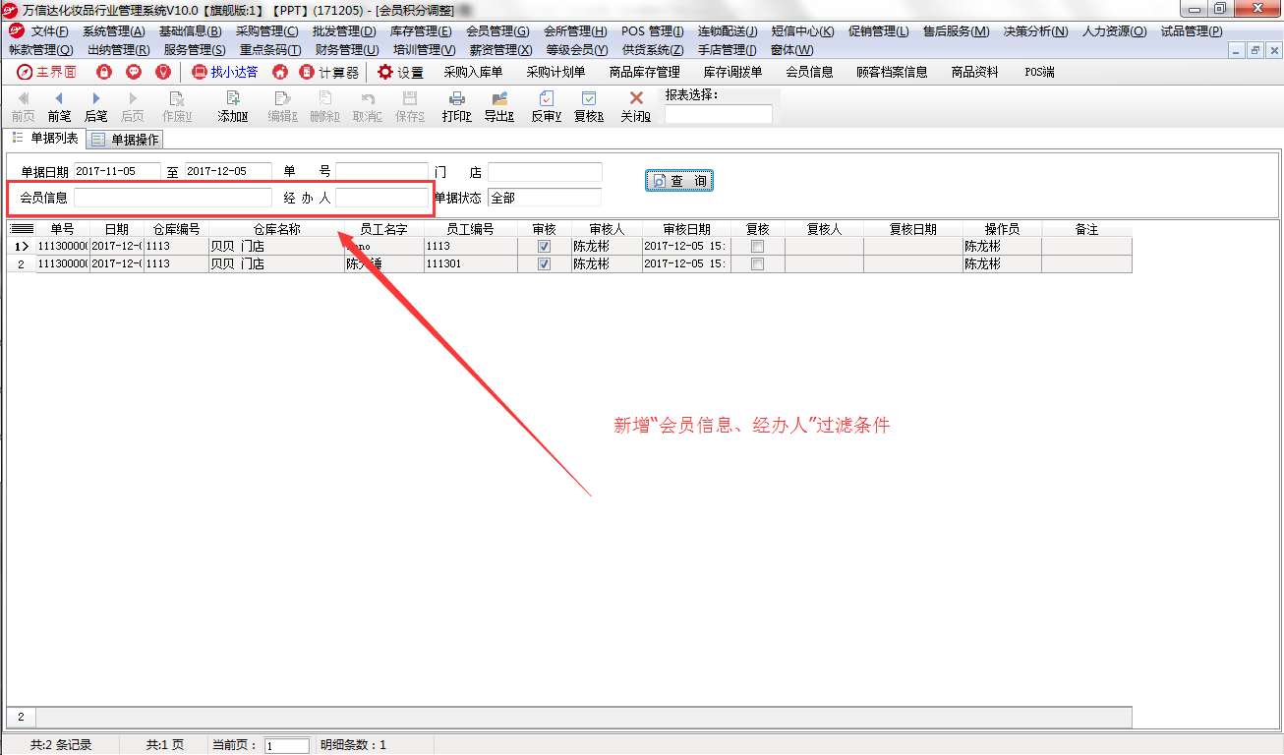The height and width of the screenshot is (755, 1284).
Task: Toggle 复核 checkbox in row 2
Action: [x=757, y=264]
